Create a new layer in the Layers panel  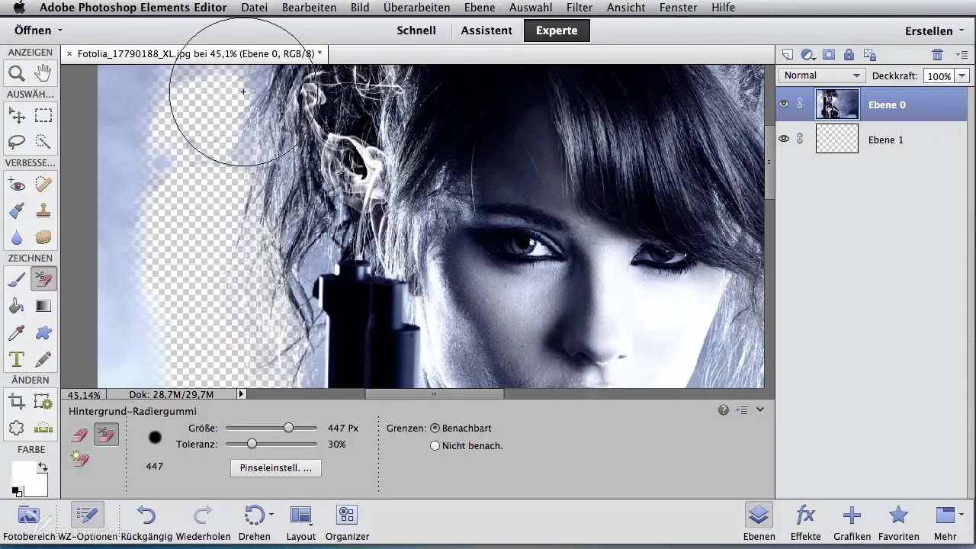(x=788, y=54)
